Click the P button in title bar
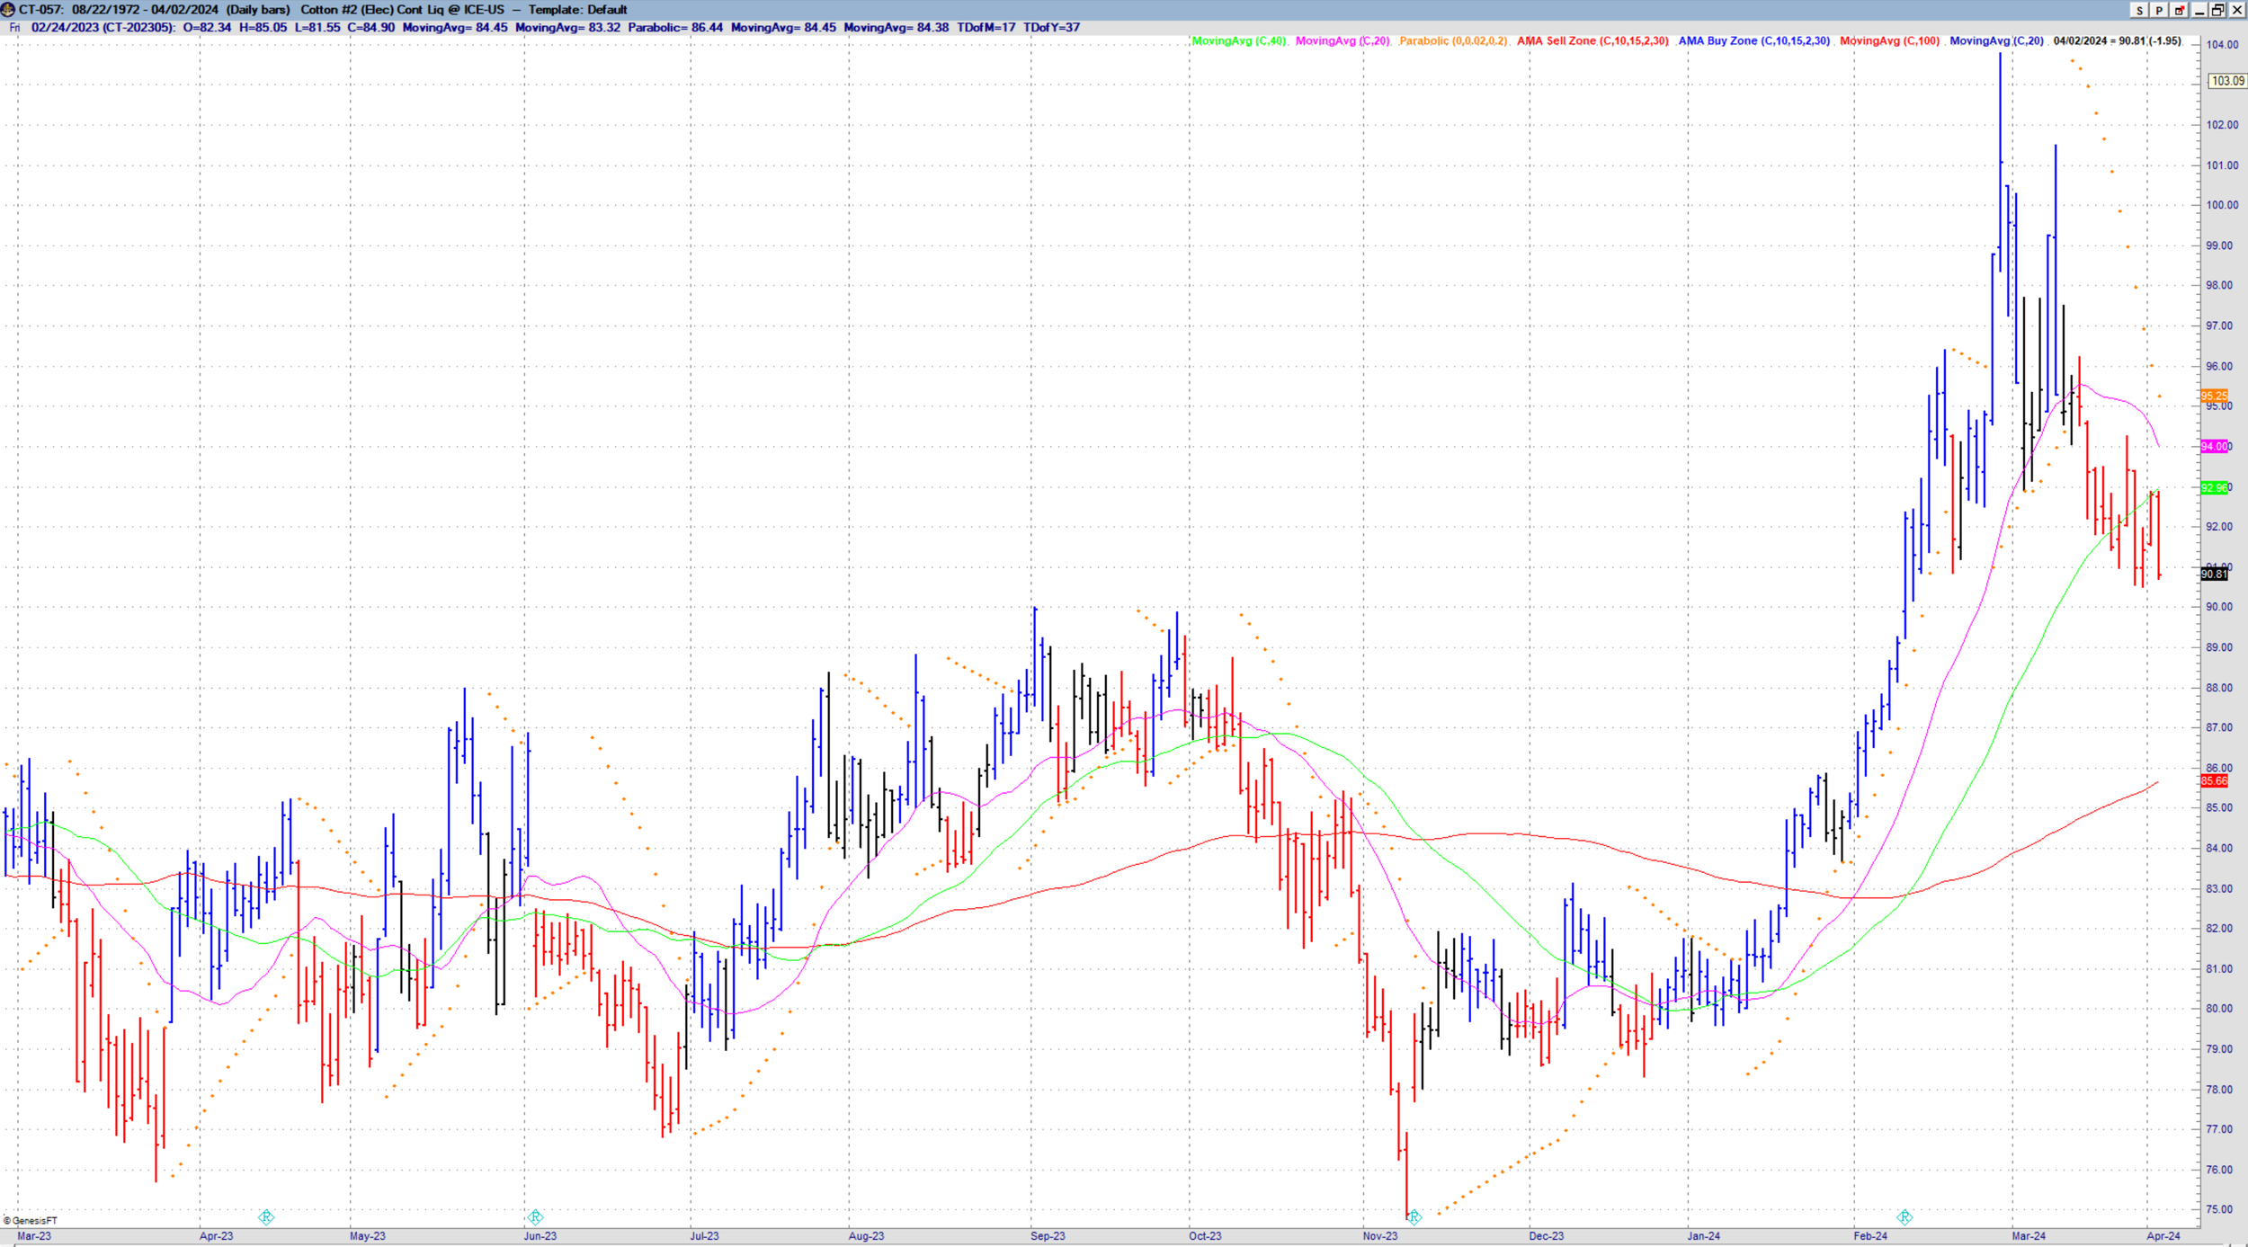The image size is (2248, 1247). click(2159, 10)
